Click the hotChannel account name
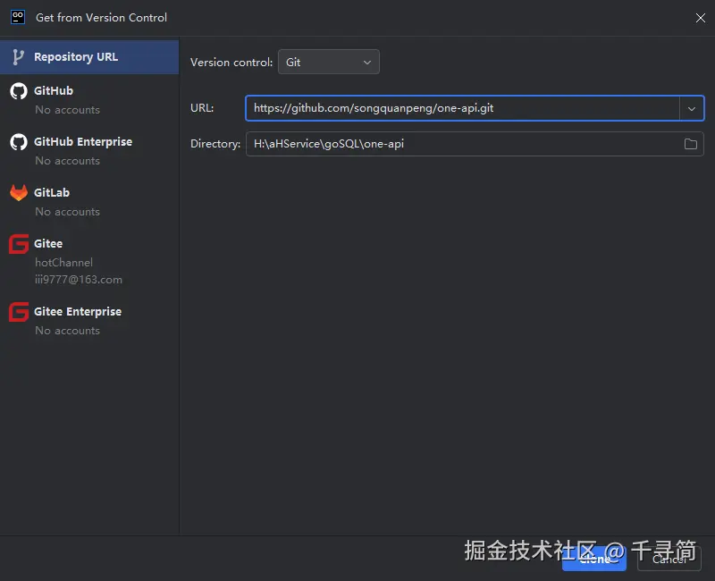Viewport: 715px width, 581px height. pos(63,263)
